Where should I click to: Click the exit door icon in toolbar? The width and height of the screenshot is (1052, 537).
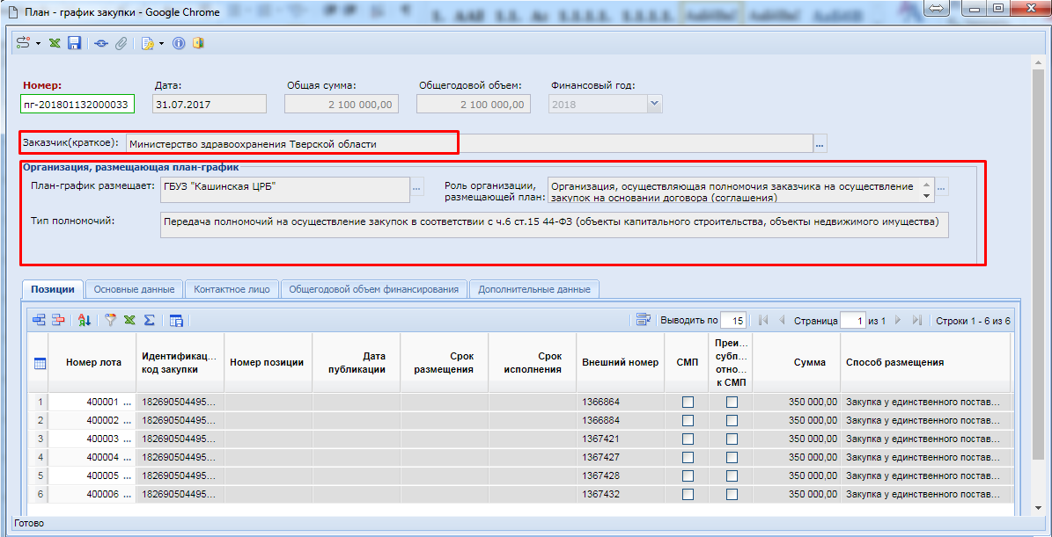click(x=198, y=43)
